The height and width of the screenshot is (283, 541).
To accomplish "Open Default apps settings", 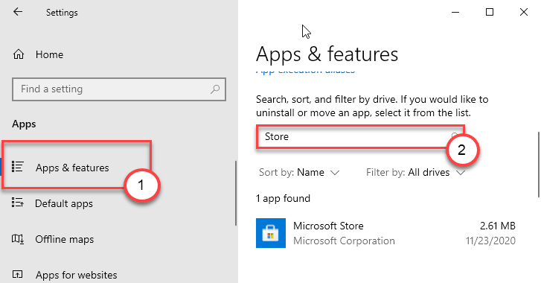I will 64,203.
